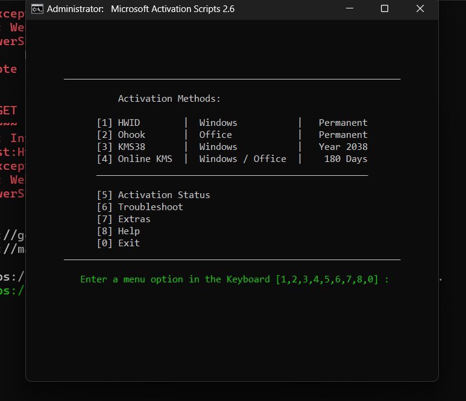The image size is (466, 401).
Task: Select the '[3] KMS38' menu line
Action: [x=121, y=147]
